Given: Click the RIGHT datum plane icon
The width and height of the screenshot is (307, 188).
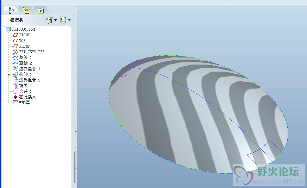Looking at the screenshot, I should pos(15,35).
